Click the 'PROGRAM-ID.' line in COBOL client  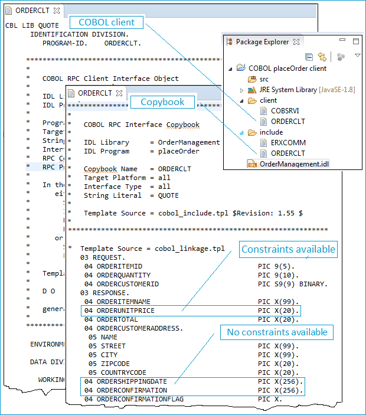[92, 43]
